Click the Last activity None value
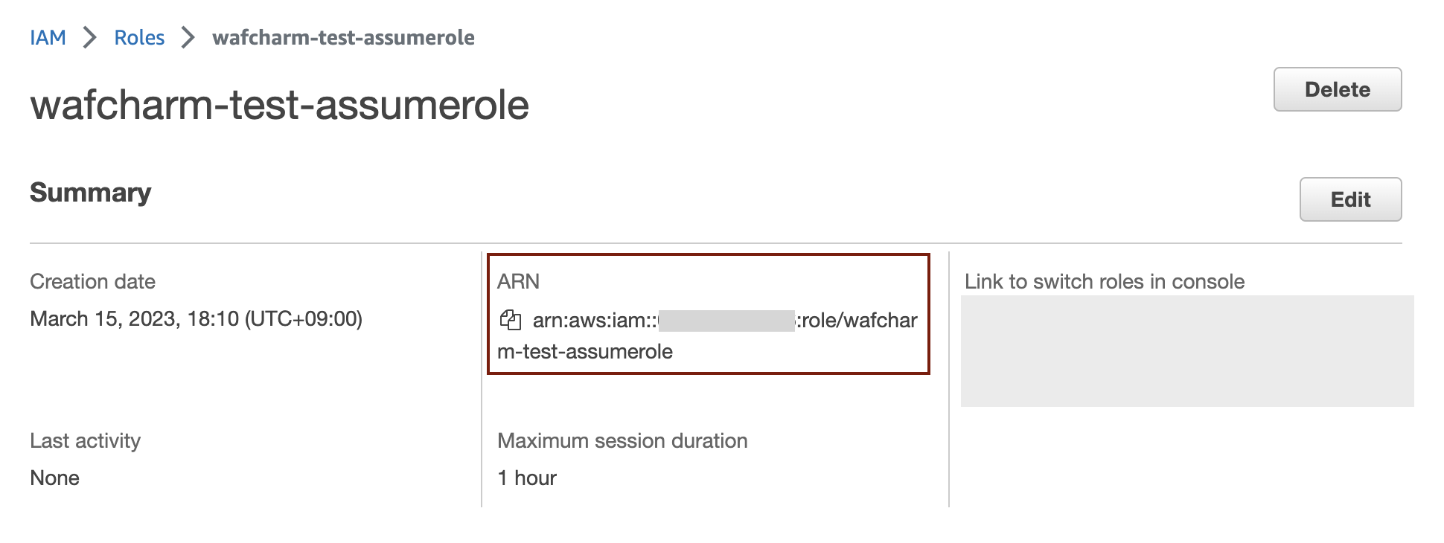Screen dimensions: 1444x543 (x=54, y=478)
